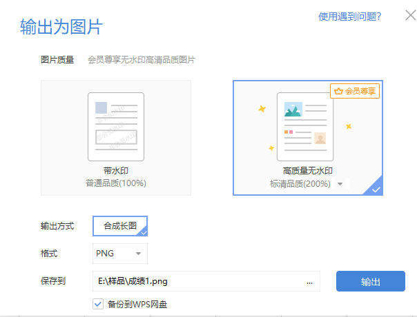The image size is (417, 317).
Task: Click the crown icon on 会员尊享 badge
Action: (338, 90)
